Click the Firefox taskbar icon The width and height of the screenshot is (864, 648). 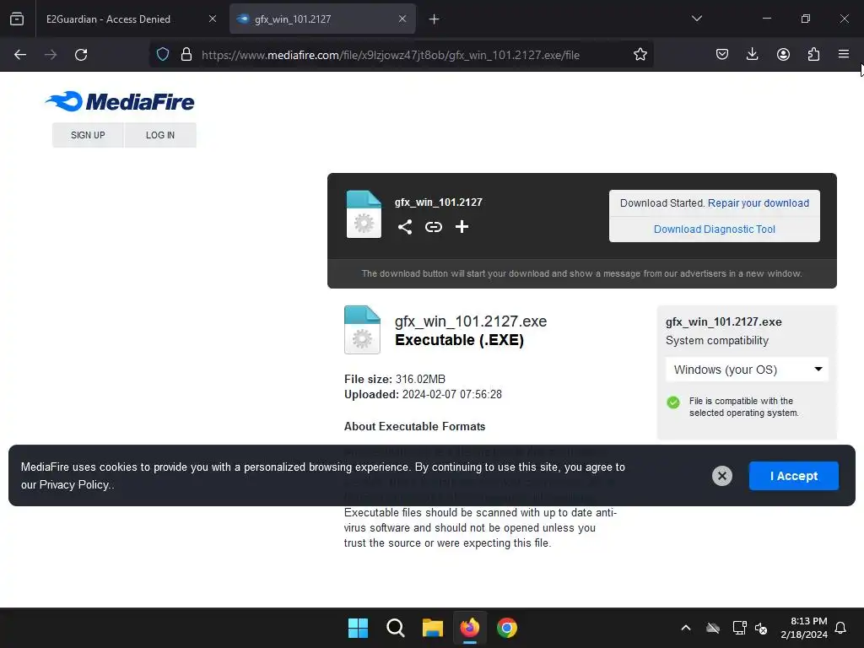click(x=469, y=628)
